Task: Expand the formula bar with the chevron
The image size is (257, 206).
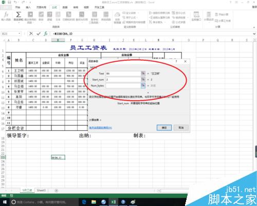Action: tap(254, 33)
